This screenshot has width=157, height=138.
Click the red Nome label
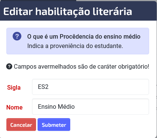14,107
